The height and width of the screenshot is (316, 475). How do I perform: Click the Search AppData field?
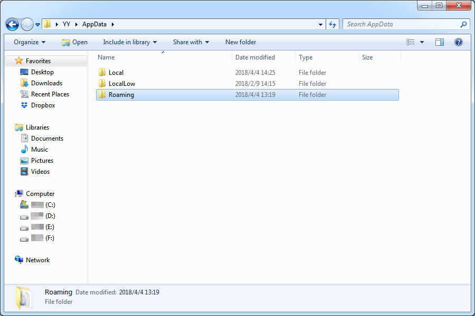point(406,24)
